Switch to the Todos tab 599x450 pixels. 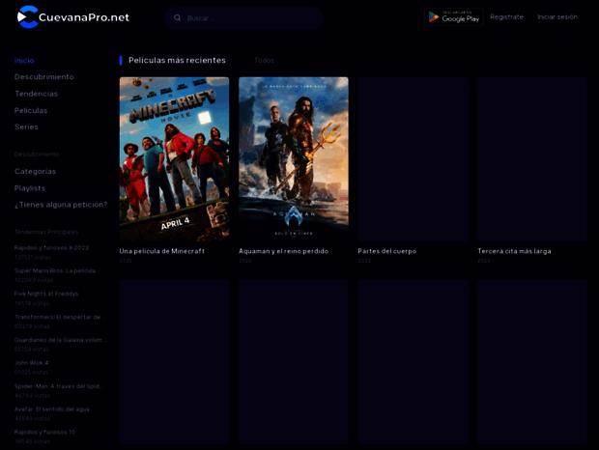click(264, 60)
